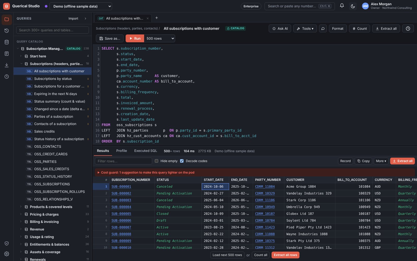
Task: Switch to the Executed SQL tab
Action: pos(146,151)
